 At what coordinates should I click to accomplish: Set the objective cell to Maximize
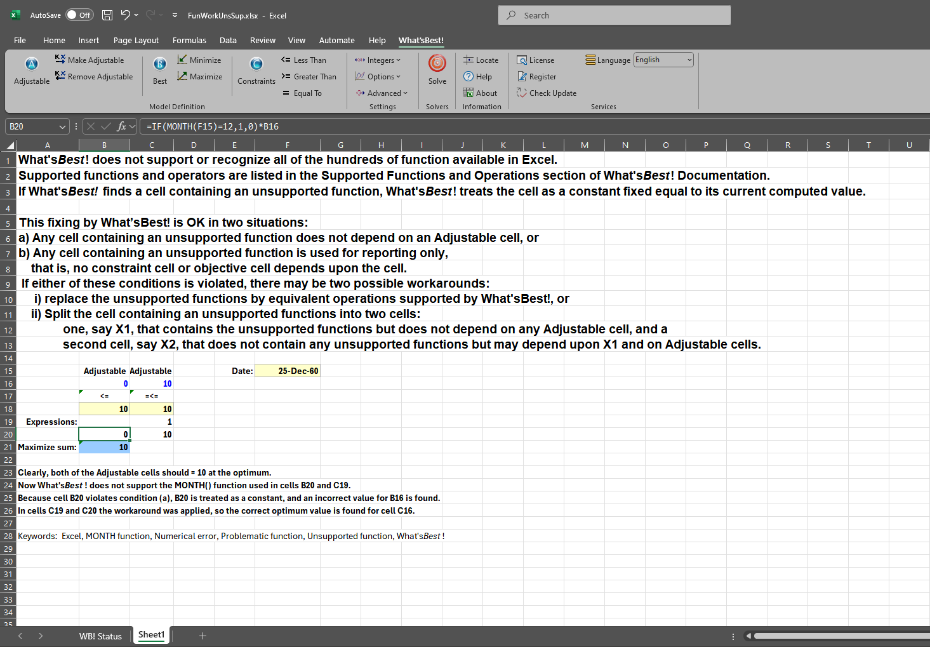[x=200, y=76]
